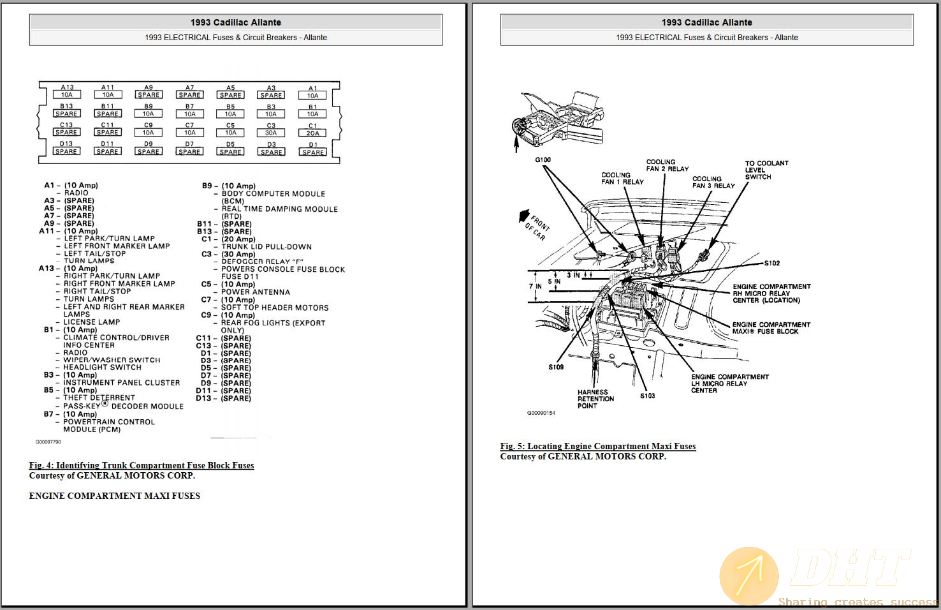
Task: Click the 'G100' ground label in the drawing
Action: click(543, 160)
